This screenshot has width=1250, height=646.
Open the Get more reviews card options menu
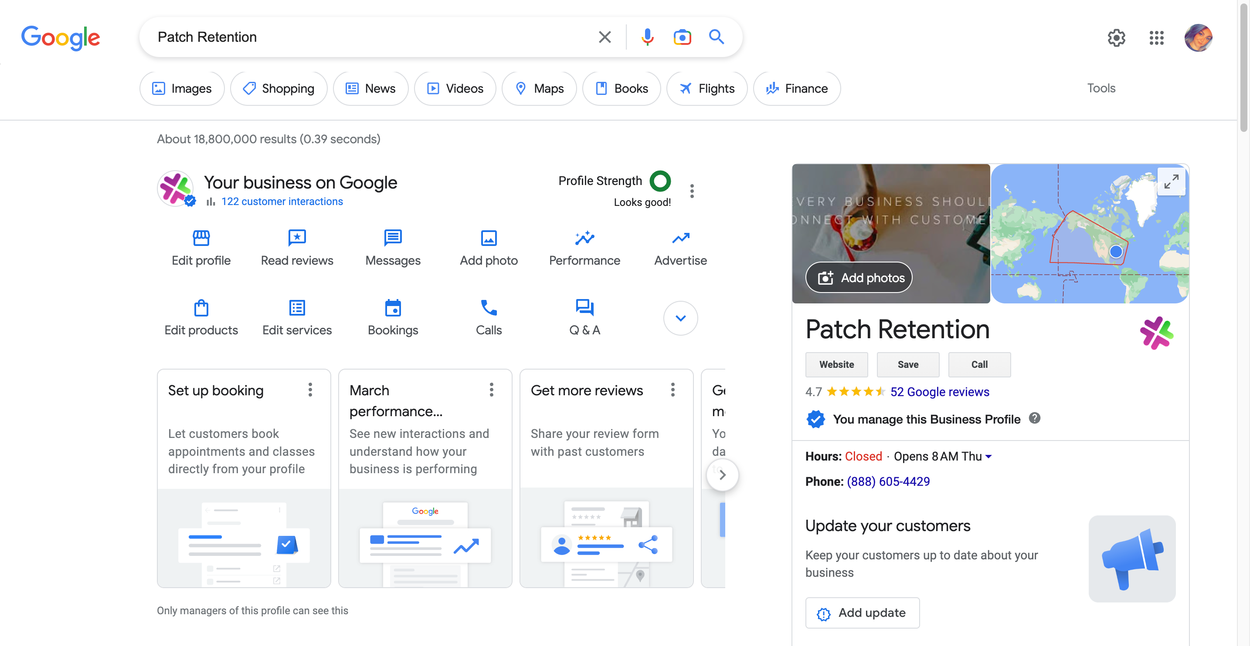[673, 390]
